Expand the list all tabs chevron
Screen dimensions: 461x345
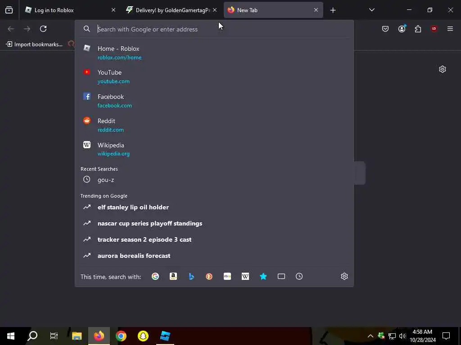(371, 10)
